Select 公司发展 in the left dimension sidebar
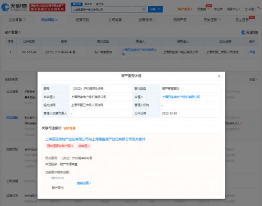This screenshot has width=262, height=206. click(x=12, y=181)
